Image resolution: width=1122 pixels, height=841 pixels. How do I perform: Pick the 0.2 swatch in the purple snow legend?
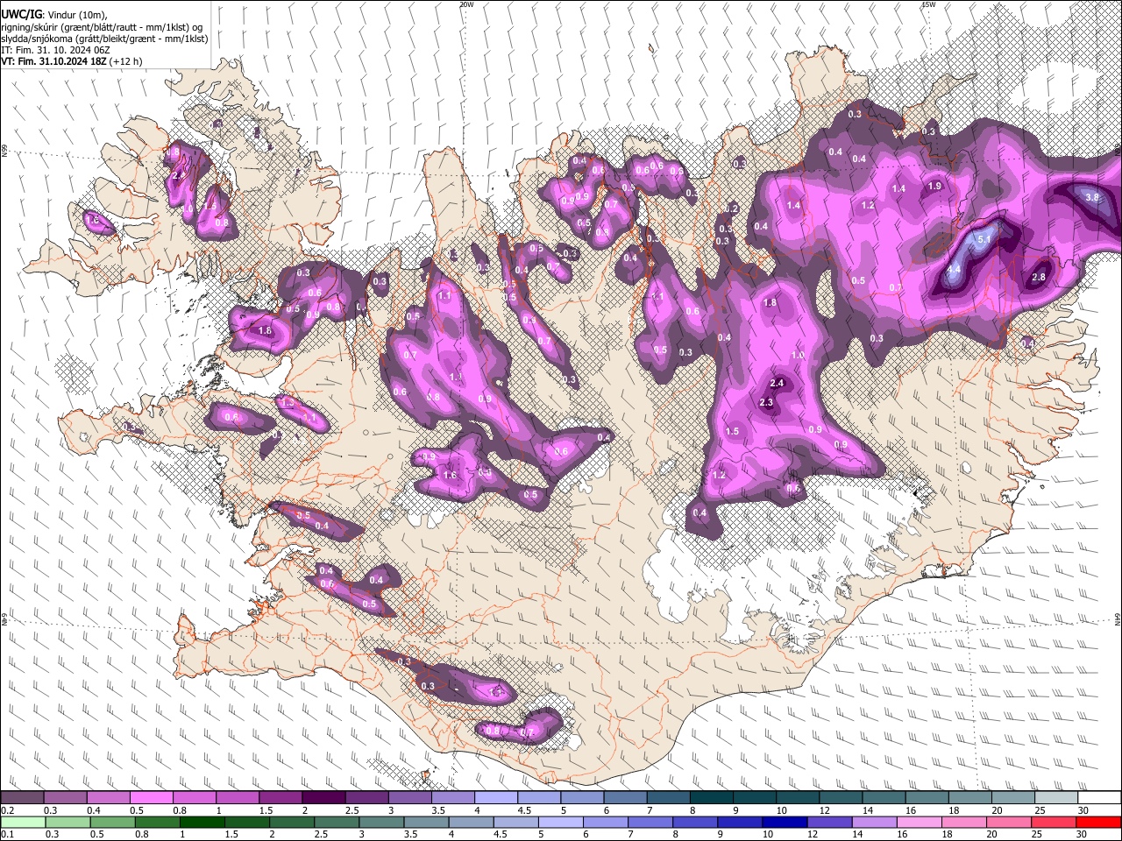(22, 798)
